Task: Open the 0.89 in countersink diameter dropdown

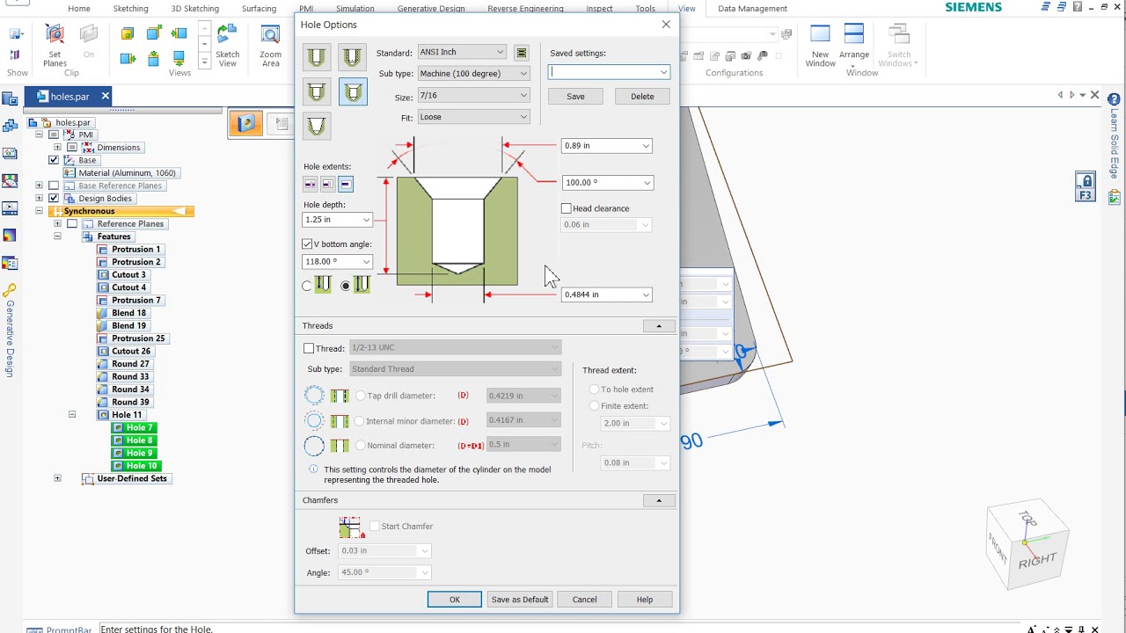Action: coord(646,146)
